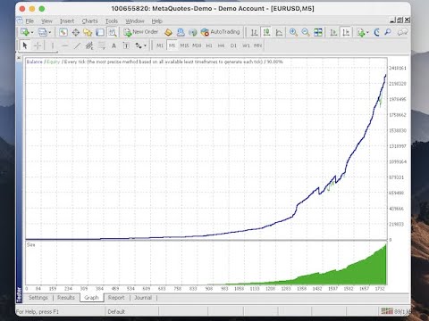
Task: Click the blue user-account toolbar icon
Action: click(181, 32)
